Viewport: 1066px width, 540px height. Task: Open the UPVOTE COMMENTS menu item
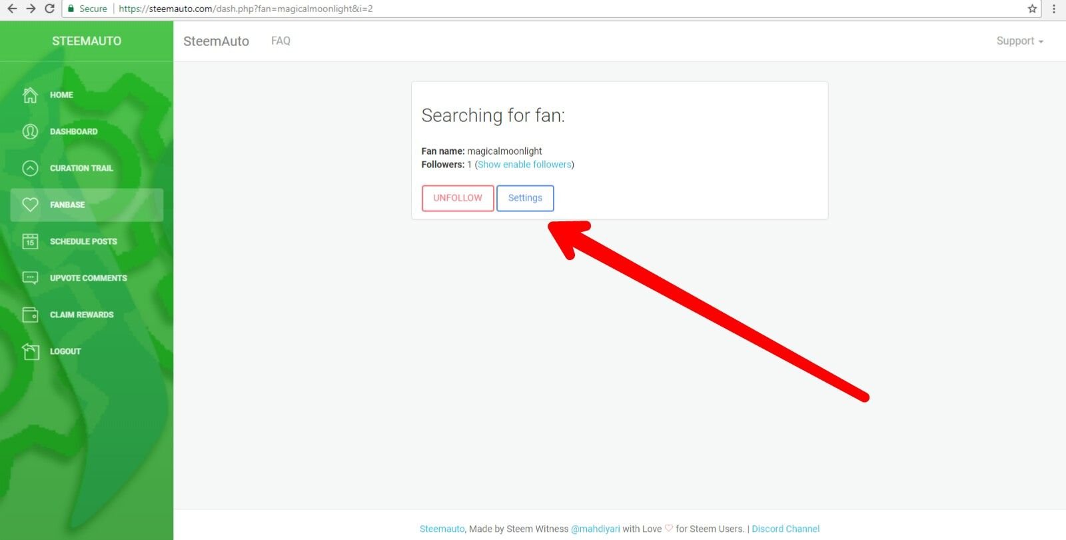pos(87,278)
